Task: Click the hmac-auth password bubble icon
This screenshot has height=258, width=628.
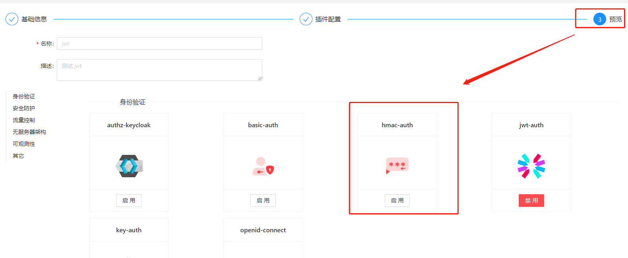Action: coord(397,166)
